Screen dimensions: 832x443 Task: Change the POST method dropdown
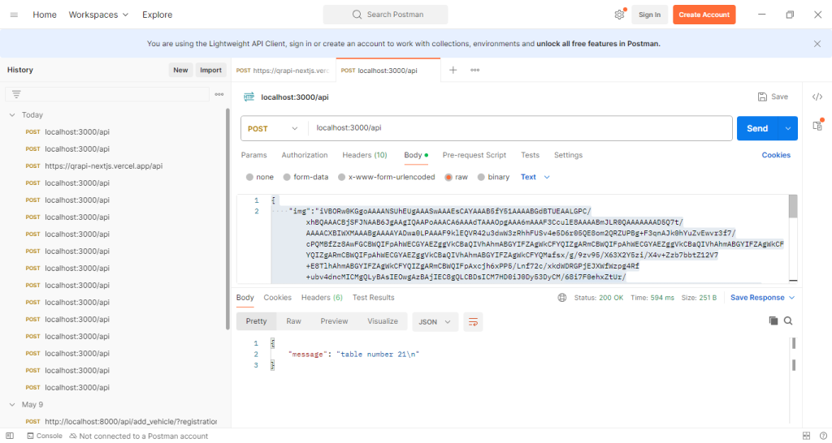click(273, 129)
